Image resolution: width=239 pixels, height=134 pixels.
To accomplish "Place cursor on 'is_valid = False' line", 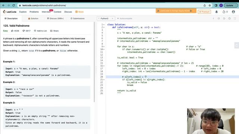I will 137,82.
